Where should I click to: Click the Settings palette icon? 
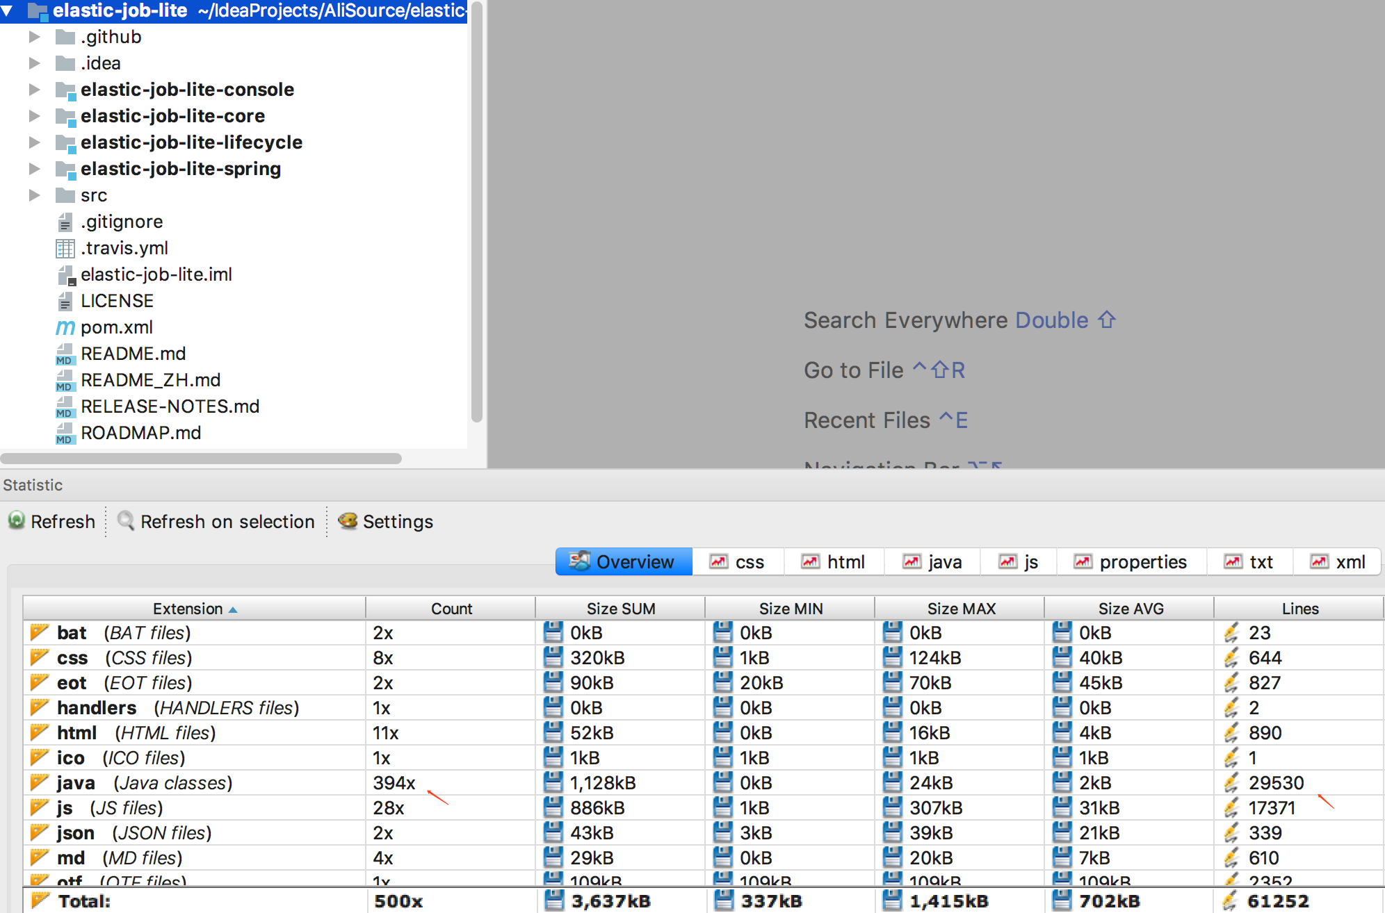point(348,520)
